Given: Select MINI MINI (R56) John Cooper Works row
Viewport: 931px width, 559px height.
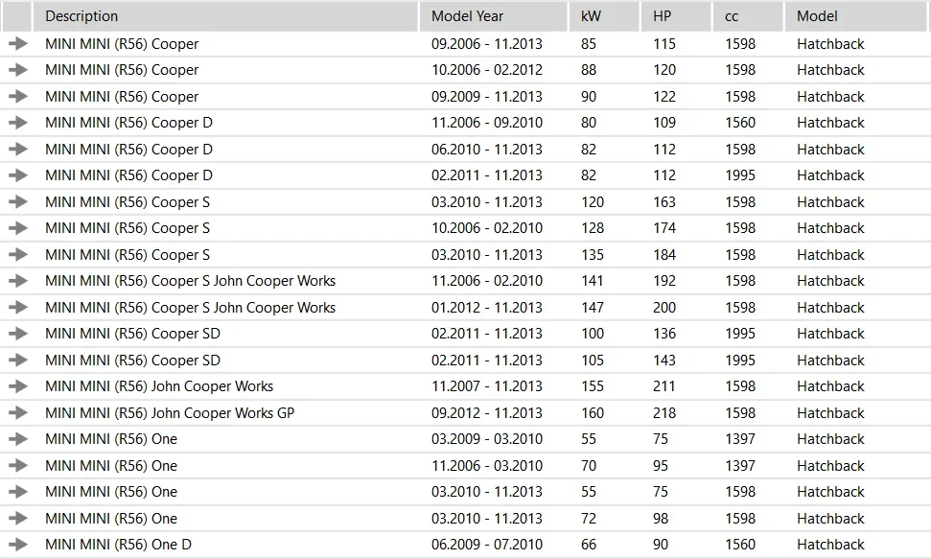Looking at the screenshot, I should (466, 386).
